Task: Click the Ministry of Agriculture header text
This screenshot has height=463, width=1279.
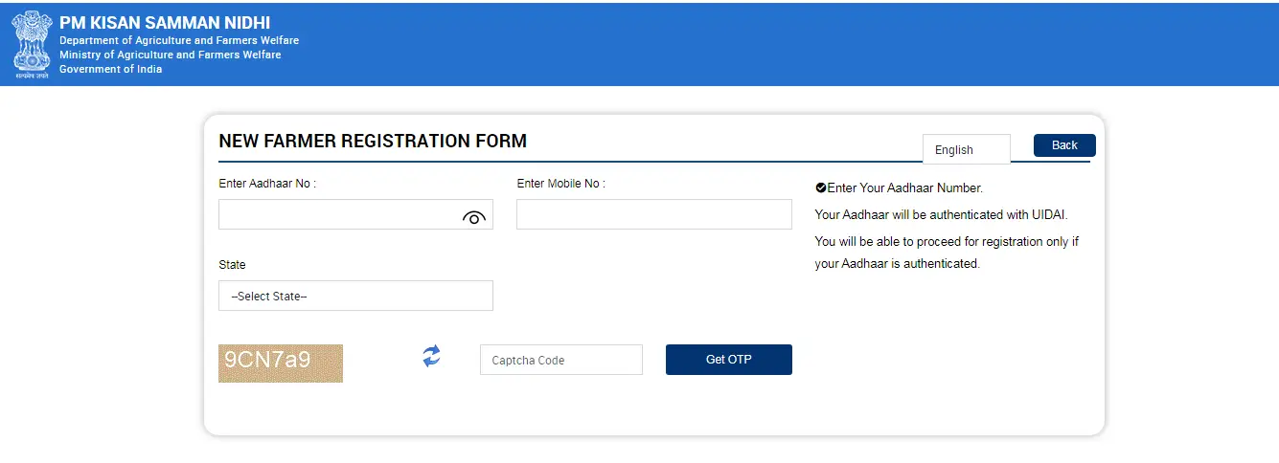Action: (170, 55)
